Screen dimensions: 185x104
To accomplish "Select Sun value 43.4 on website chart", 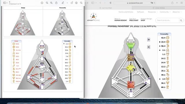I will (163, 38).
